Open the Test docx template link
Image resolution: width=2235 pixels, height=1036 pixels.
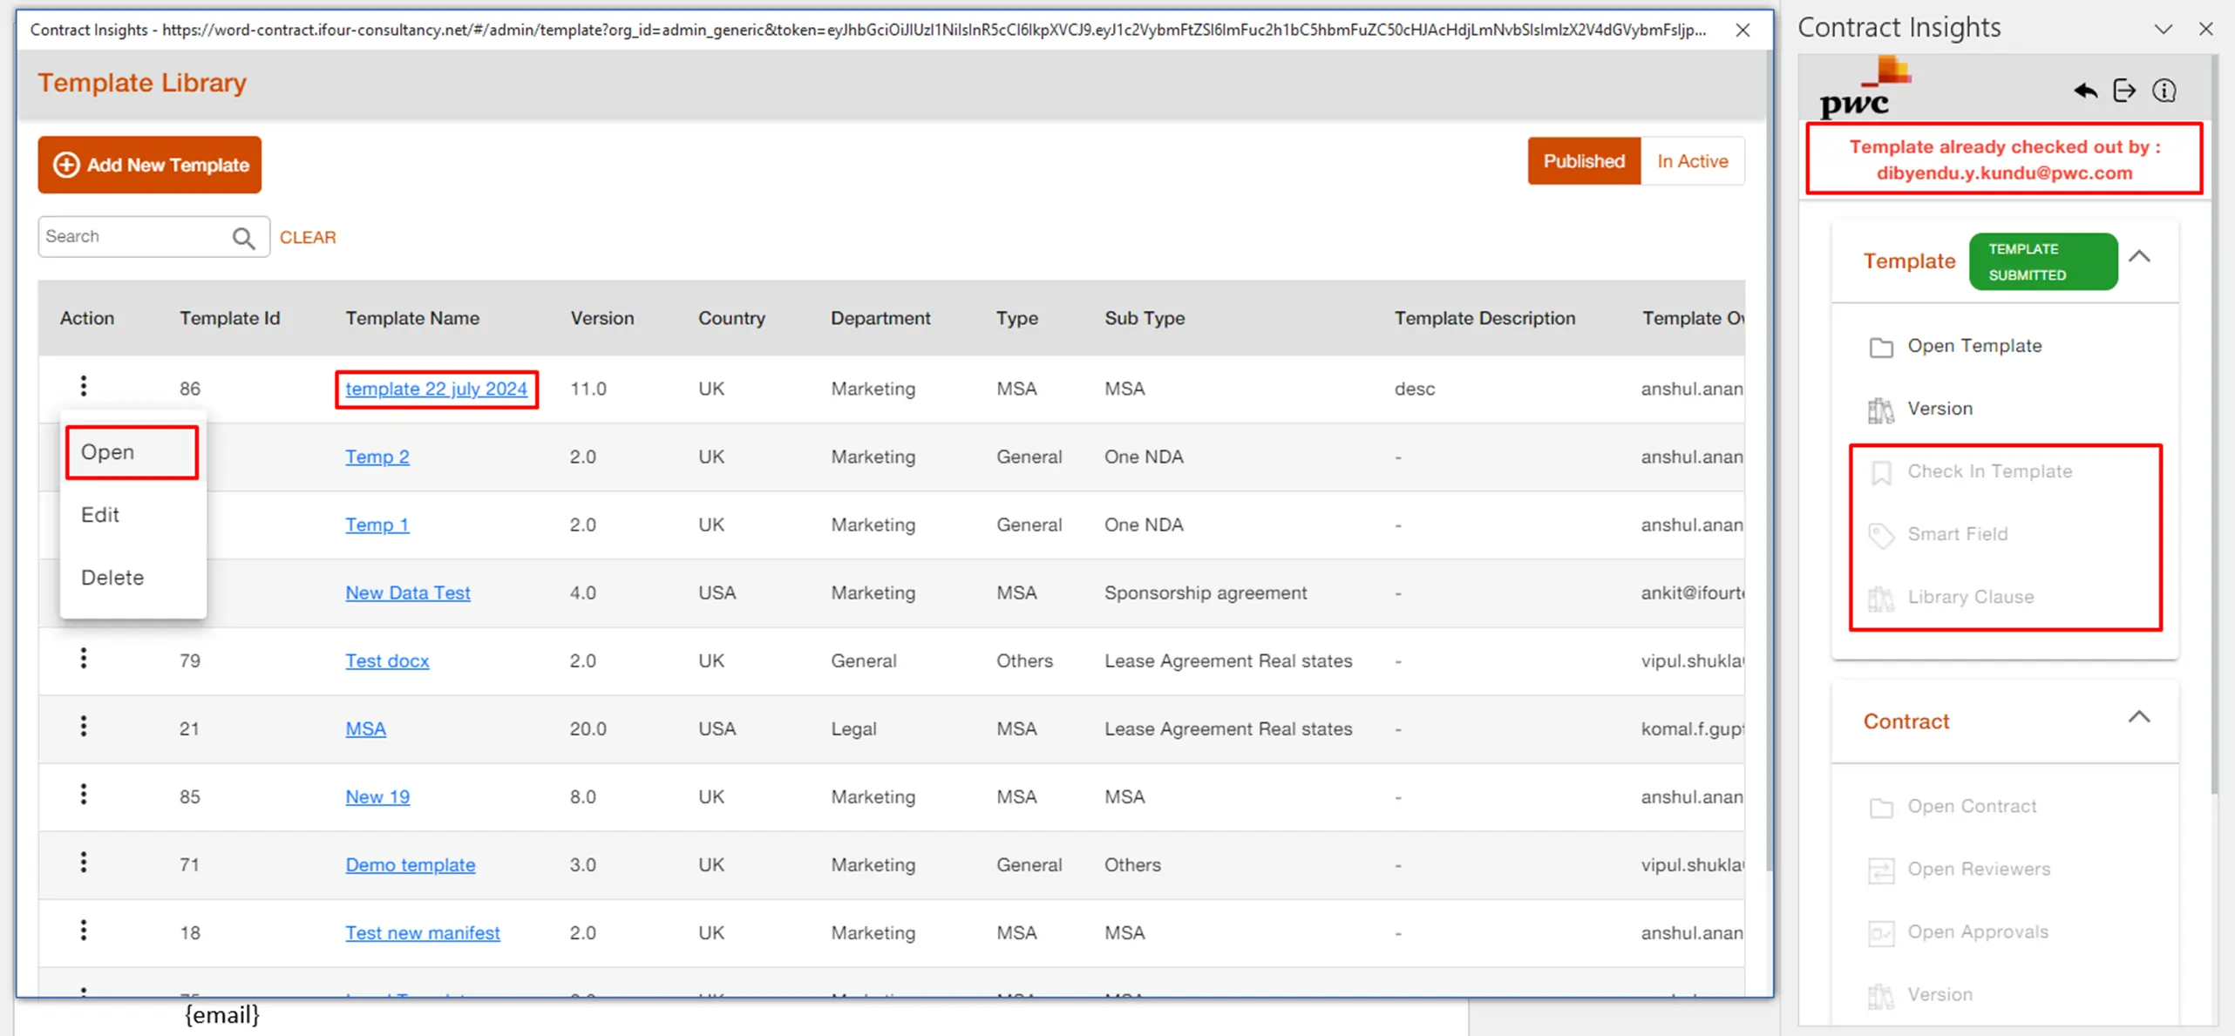[x=387, y=660]
